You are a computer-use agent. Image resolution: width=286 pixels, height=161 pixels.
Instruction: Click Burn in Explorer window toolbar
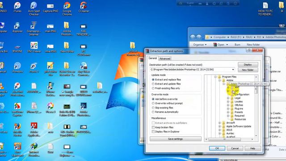(237, 45)
